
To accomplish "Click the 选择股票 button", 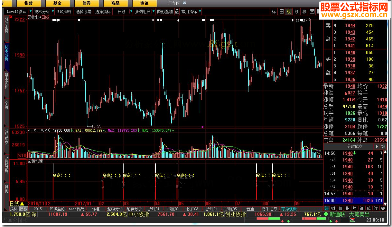I will 84,12.
